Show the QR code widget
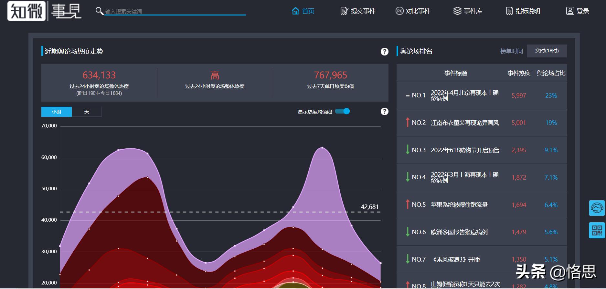The width and height of the screenshot is (606, 289). tap(597, 230)
